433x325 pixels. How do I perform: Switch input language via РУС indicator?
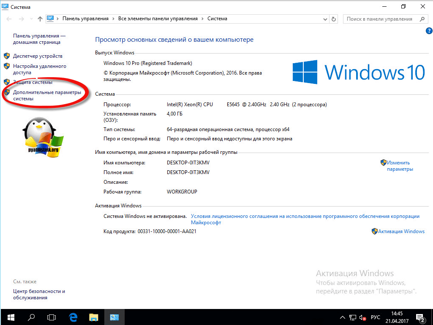(x=376, y=317)
